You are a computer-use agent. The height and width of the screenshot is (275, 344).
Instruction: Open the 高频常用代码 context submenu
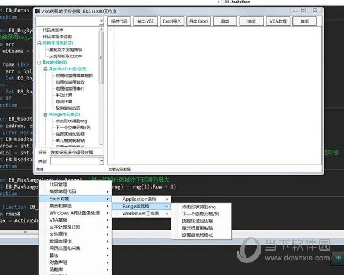[x=75, y=191]
